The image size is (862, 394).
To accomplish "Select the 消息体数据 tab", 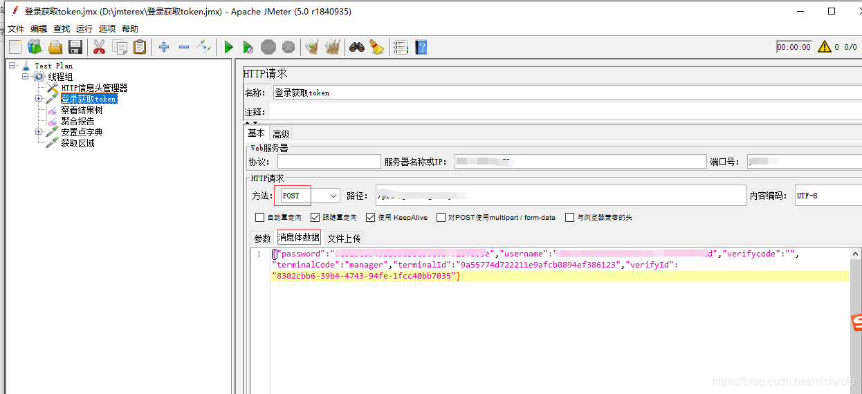I will tap(299, 237).
